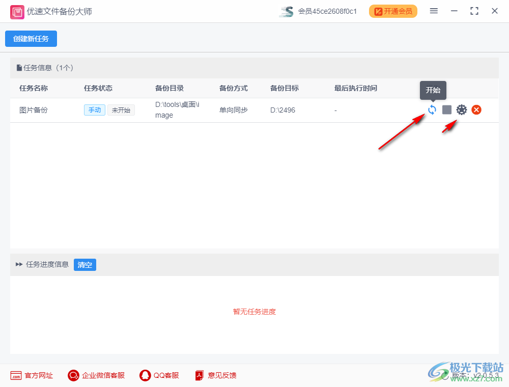Click the member avatar icon in the header
Image resolution: width=509 pixels, height=387 pixels.
286,11
